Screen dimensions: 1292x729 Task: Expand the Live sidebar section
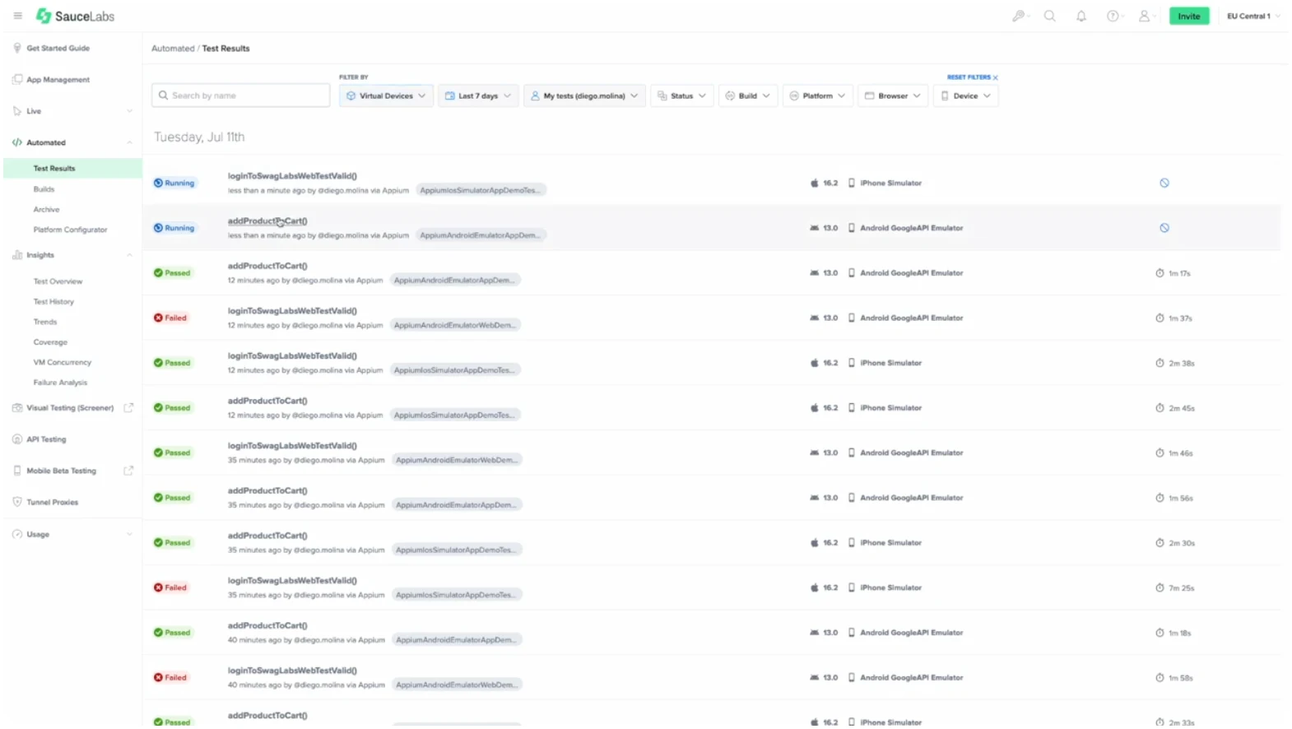(x=72, y=111)
